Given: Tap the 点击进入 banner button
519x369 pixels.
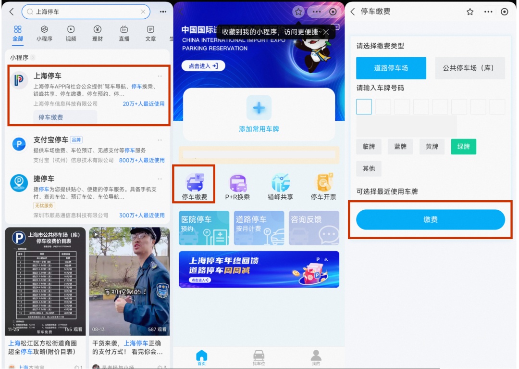Looking at the screenshot, I should (203, 66).
